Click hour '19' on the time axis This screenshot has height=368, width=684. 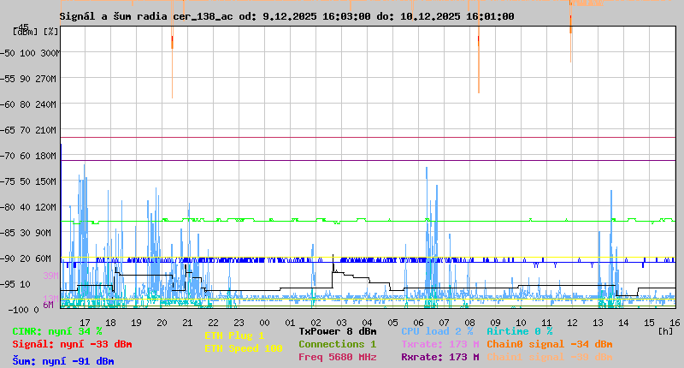tap(137, 323)
